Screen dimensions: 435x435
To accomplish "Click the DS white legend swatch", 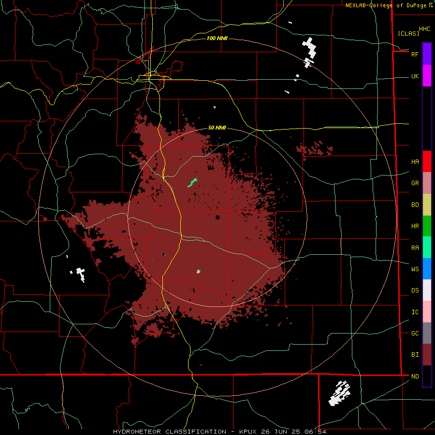I will (x=427, y=290).
